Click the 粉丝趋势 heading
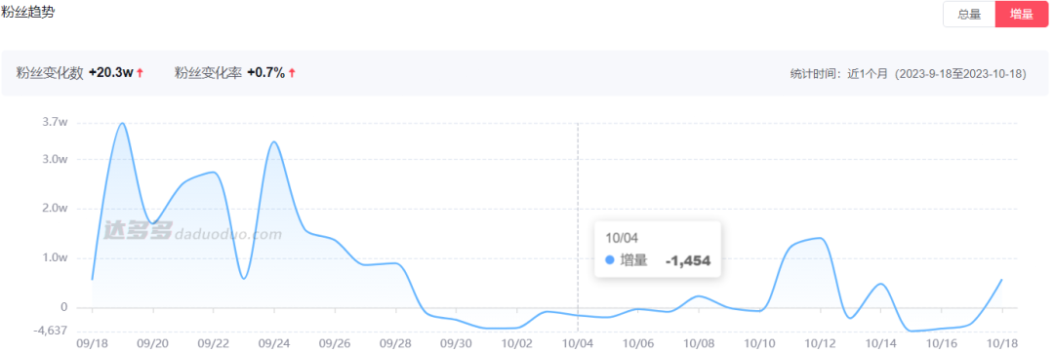Image resolution: width=1054 pixels, height=352 pixels. (27, 13)
